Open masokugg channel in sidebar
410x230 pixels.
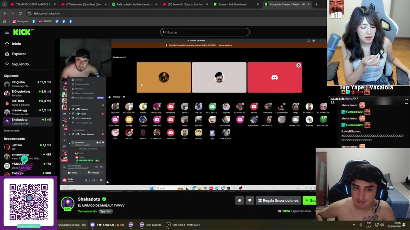click(x=27, y=112)
